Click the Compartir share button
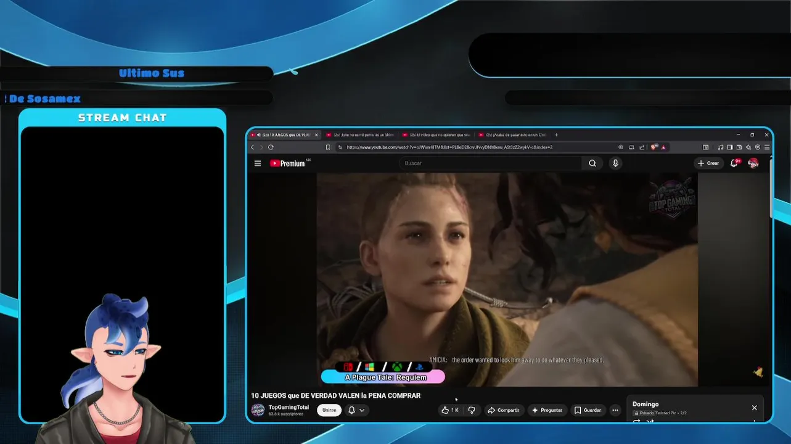Viewport: 791px width, 444px height. click(x=504, y=410)
